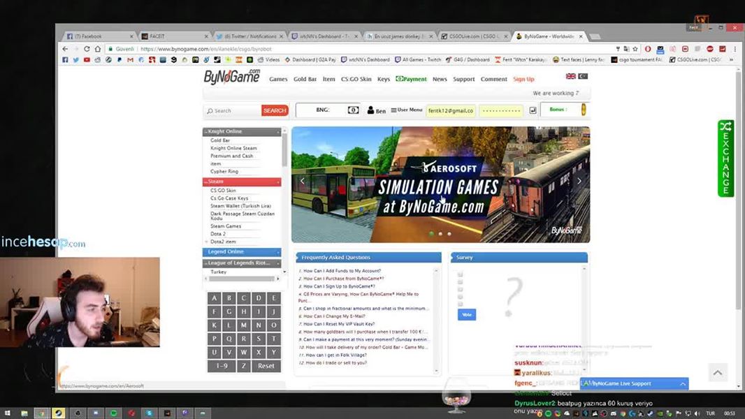Bookmark this page with the star icon
The width and height of the screenshot is (745, 419).
[635, 49]
